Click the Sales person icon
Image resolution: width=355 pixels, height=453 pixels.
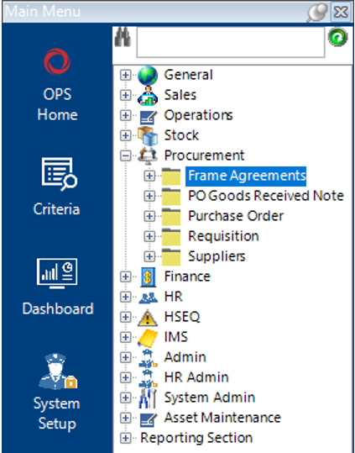(x=148, y=96)
